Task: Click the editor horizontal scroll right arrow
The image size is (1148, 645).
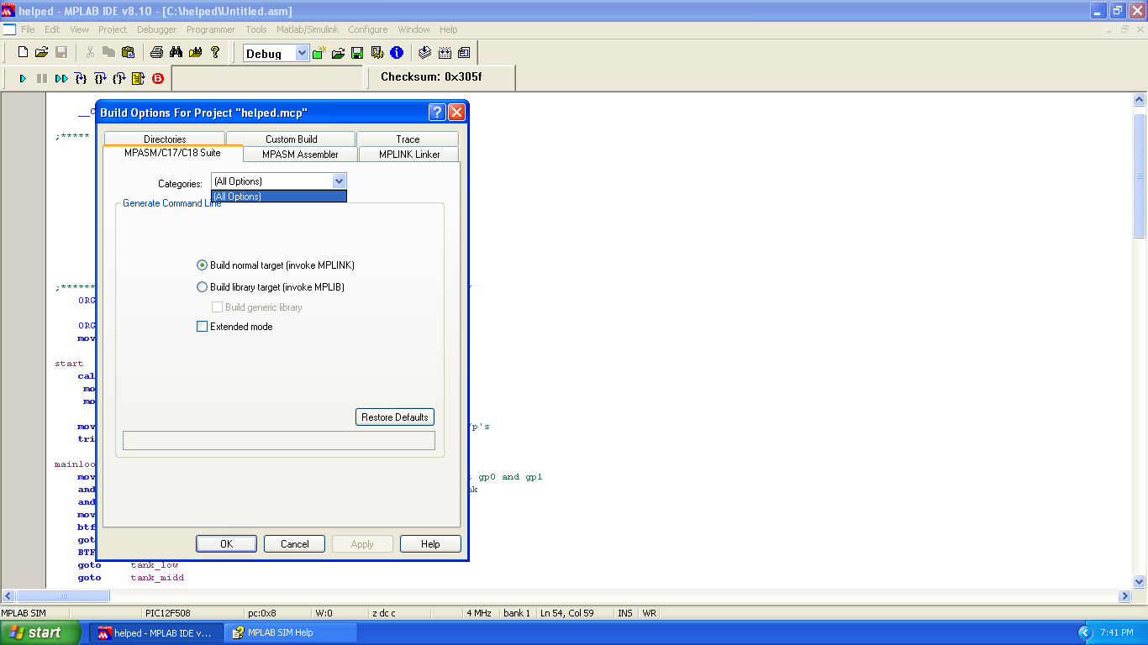Action: (x=1124, y=595)
